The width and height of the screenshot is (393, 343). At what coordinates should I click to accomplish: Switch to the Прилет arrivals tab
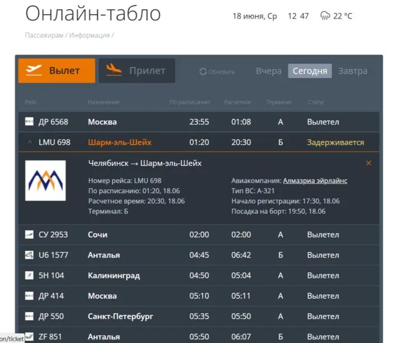pyautogui.click(x=137, y=71)
